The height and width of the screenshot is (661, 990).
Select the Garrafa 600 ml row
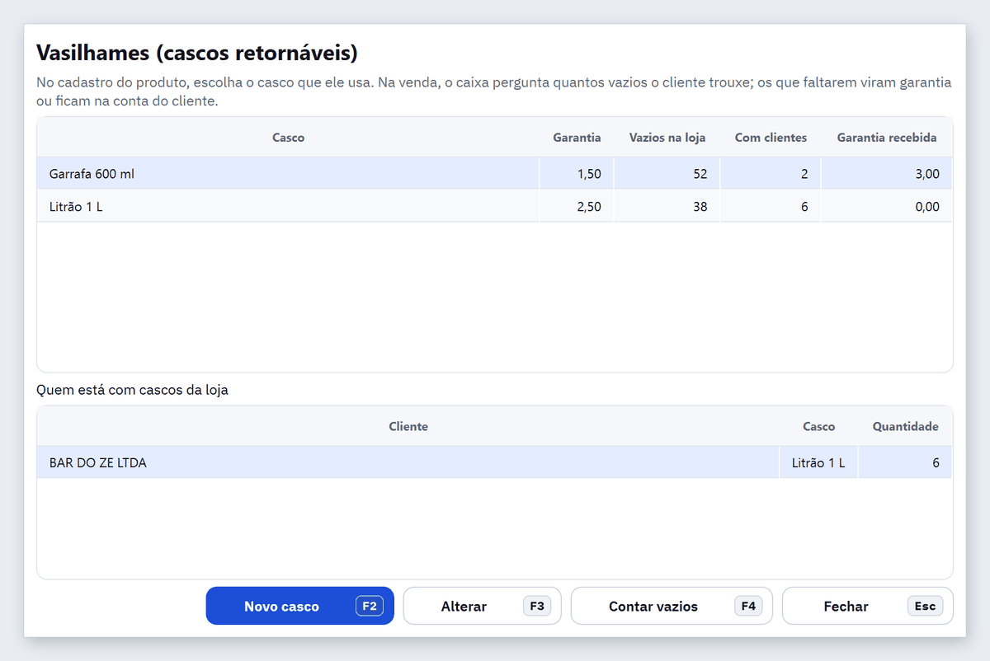coord(495,174)
